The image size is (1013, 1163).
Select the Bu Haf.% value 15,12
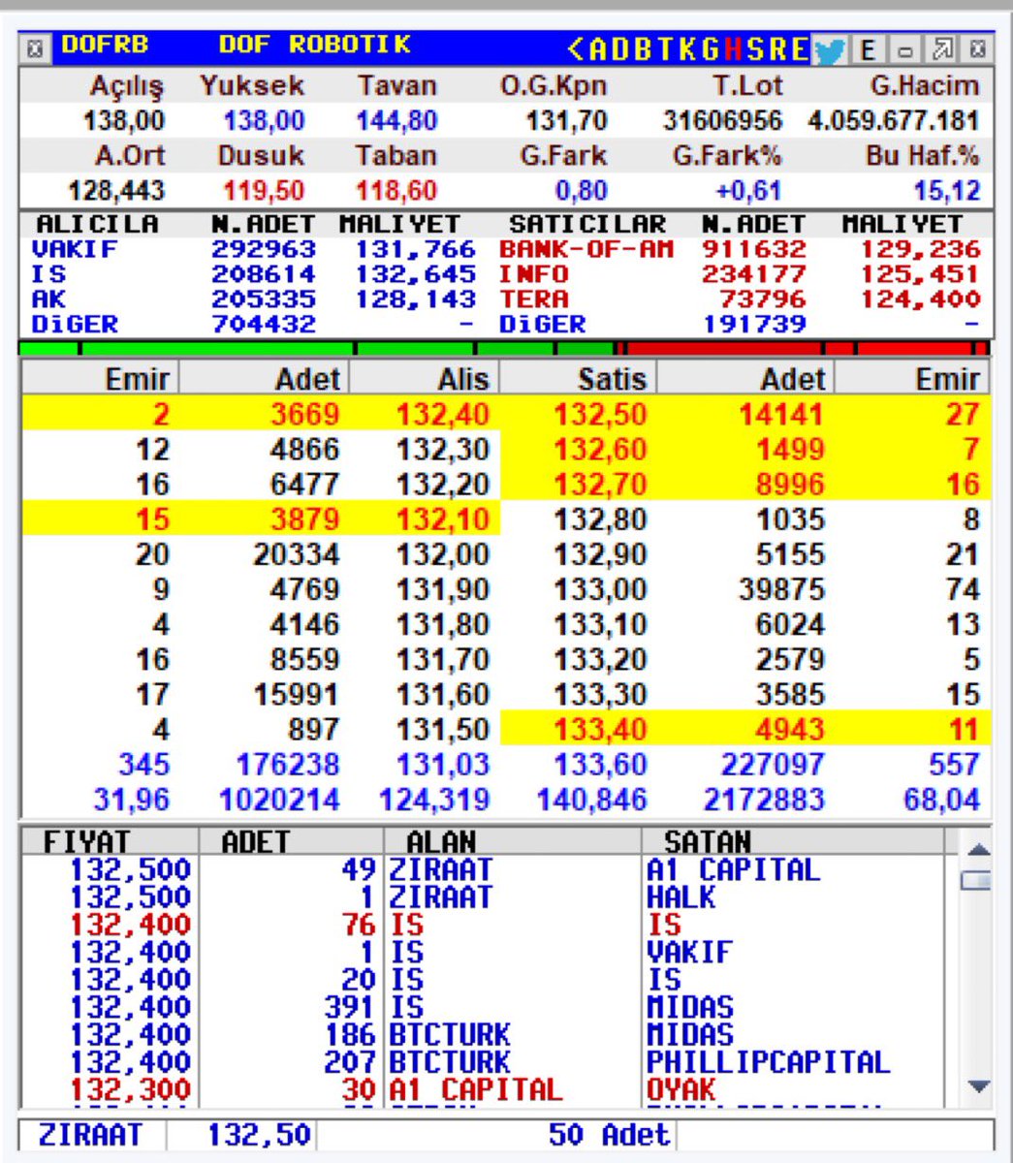pyautogui.click(x=947, y=191)
